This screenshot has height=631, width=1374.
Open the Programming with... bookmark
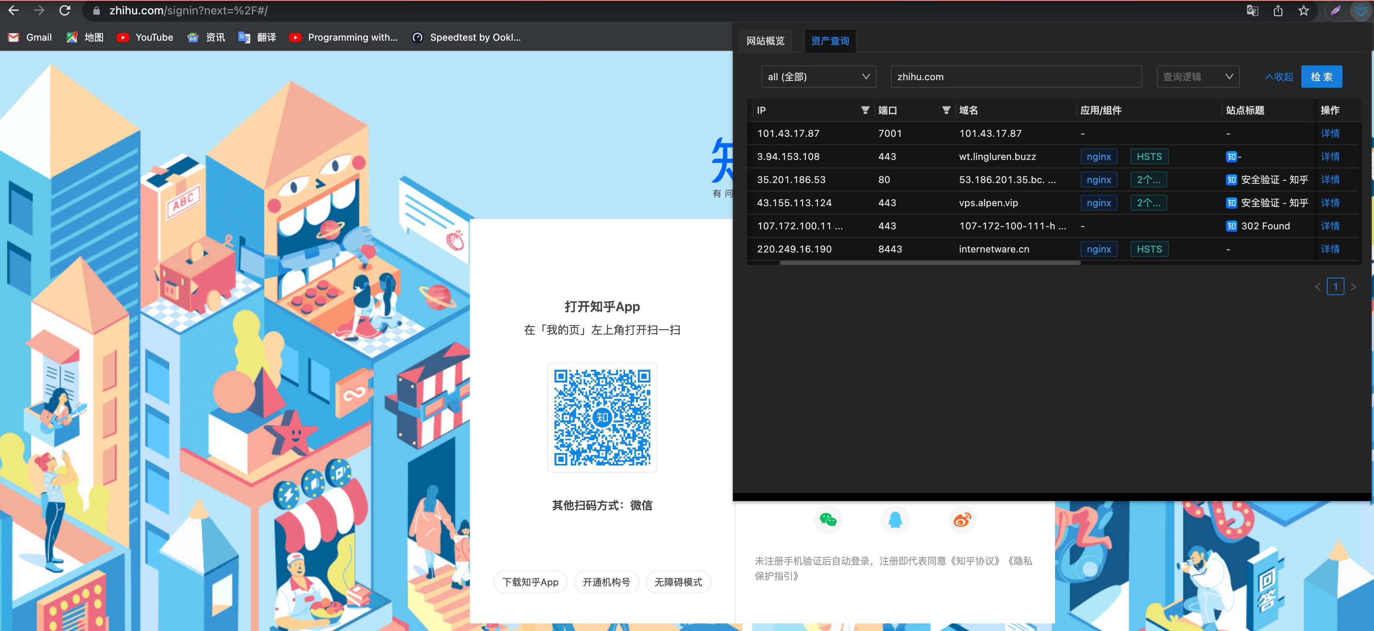point(343,37)
